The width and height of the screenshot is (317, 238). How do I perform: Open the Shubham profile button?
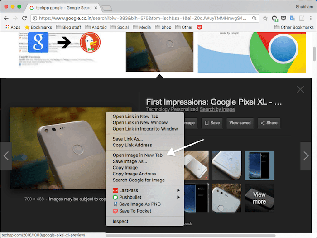[304, 7]
